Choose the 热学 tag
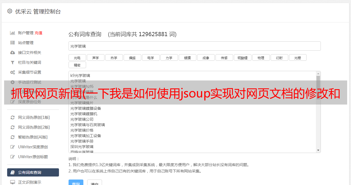The width and height of the screenshot is (351, 185). tap(114, 58)
